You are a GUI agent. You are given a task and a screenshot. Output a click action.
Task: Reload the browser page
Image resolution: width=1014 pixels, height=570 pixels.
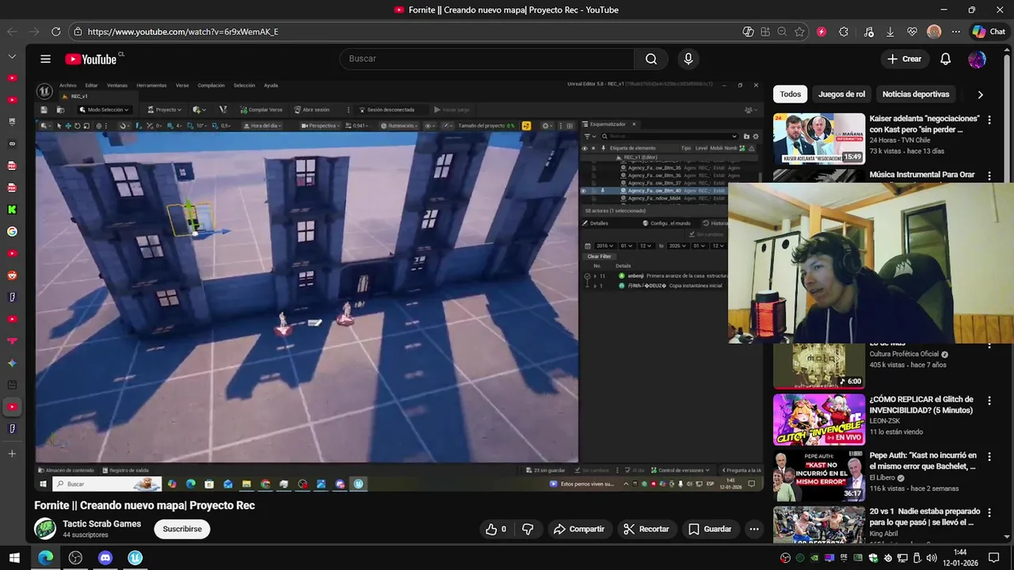pyautogui.click(x=55, y=32)
